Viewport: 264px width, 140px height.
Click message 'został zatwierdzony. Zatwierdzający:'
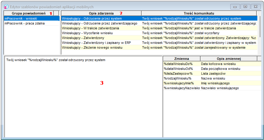pyautogui.click(x=200, y=38)
